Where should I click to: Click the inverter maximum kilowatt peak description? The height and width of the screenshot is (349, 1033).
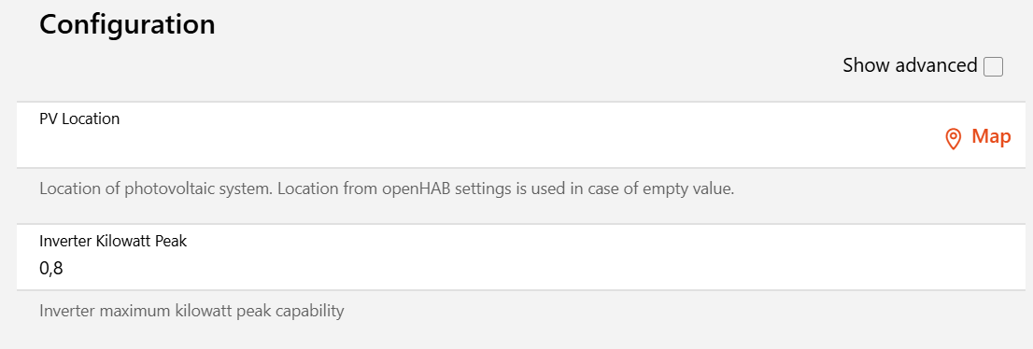point(191,311)
